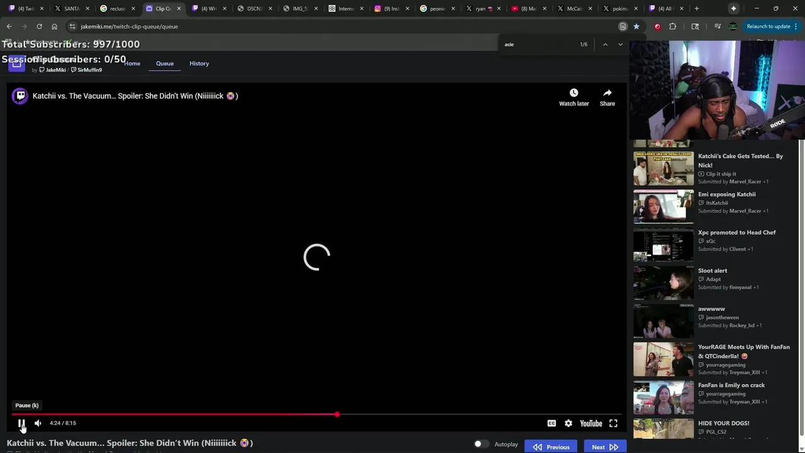Open the video on YouTube via the logo
This screenshot has height=453, width=805.
[x=591, y=423]
